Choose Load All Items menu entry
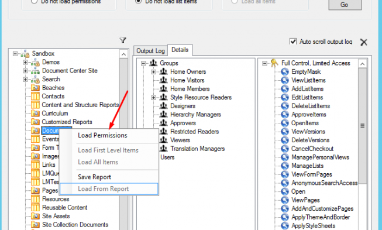Image resolution: width=382 pixels, height=230 pixels. tap(109, 162)
